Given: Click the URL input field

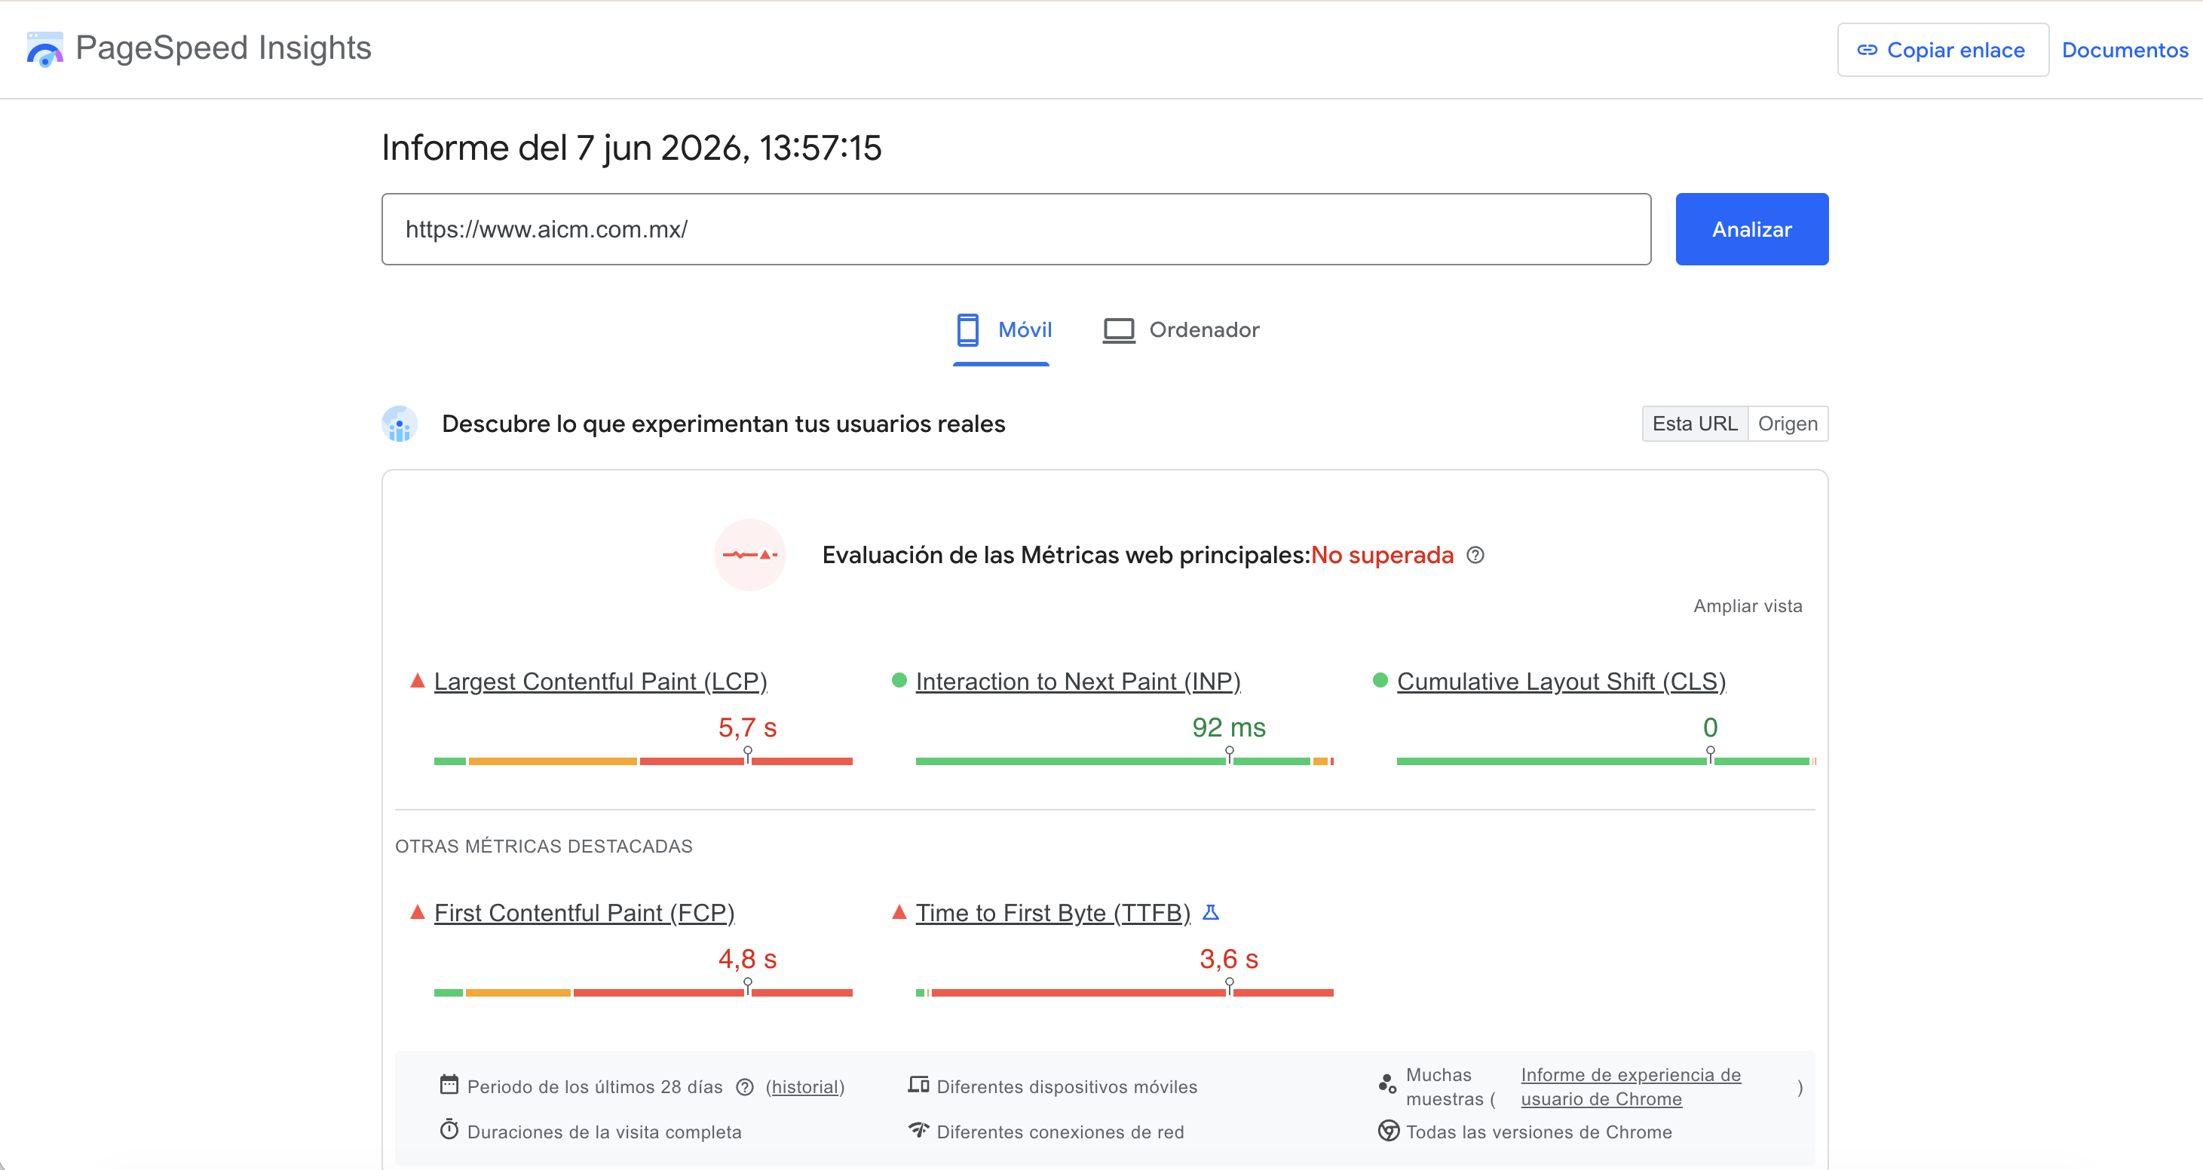Looking at the screenshot, I should point(1016,229).
